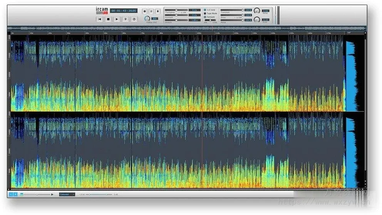Viewport: 382px width, 215px height.
Task: Click the Noise slider
Action: click(x=232, y=20)
